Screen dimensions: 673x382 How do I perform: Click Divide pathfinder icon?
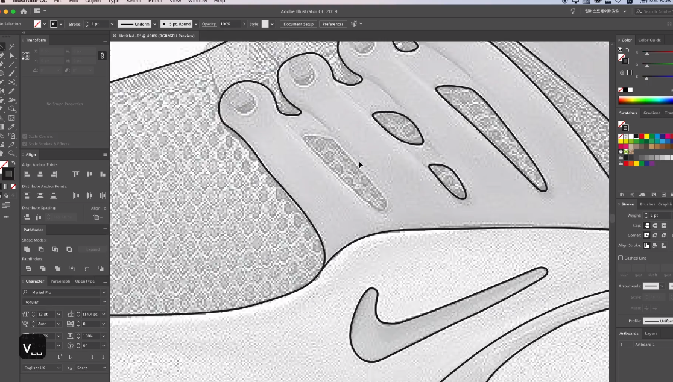click(28, 268)
